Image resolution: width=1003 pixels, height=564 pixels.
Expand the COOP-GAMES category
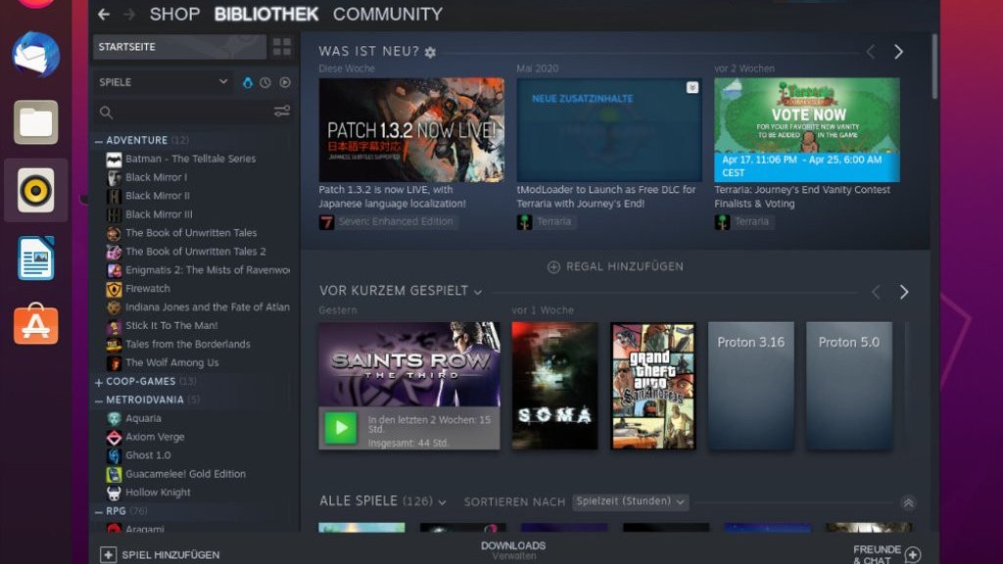click(99, 382)
